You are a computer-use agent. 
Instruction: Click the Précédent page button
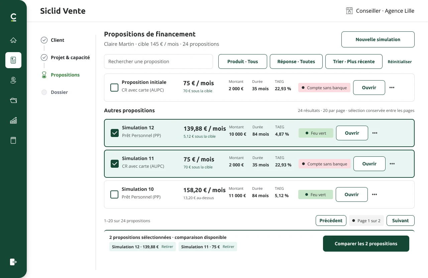click(331, 221)
